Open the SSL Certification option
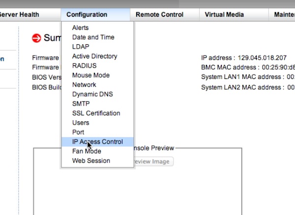This screenshot has height=215, width=295. (x=96, y=113)
